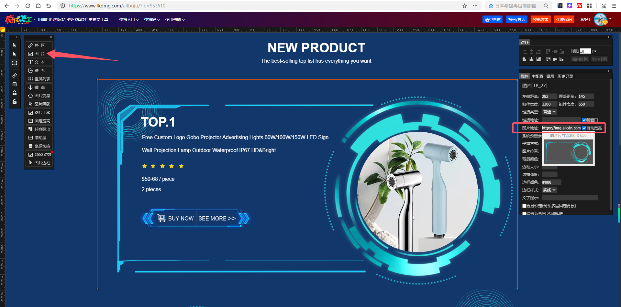This screenshot has height=307, width=621.
Task: Click the 横向排列 button
Action: [580, 59]
